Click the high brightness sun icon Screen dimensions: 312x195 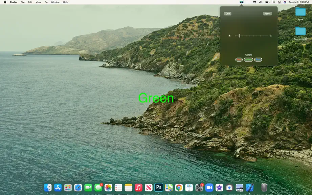(271, 36)
